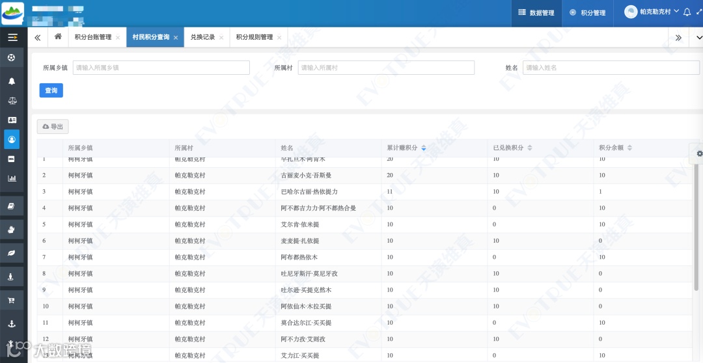Open the balance scales sidebar icon
Image resolution: width=703 pixels, height=363 pixels.
12,100
